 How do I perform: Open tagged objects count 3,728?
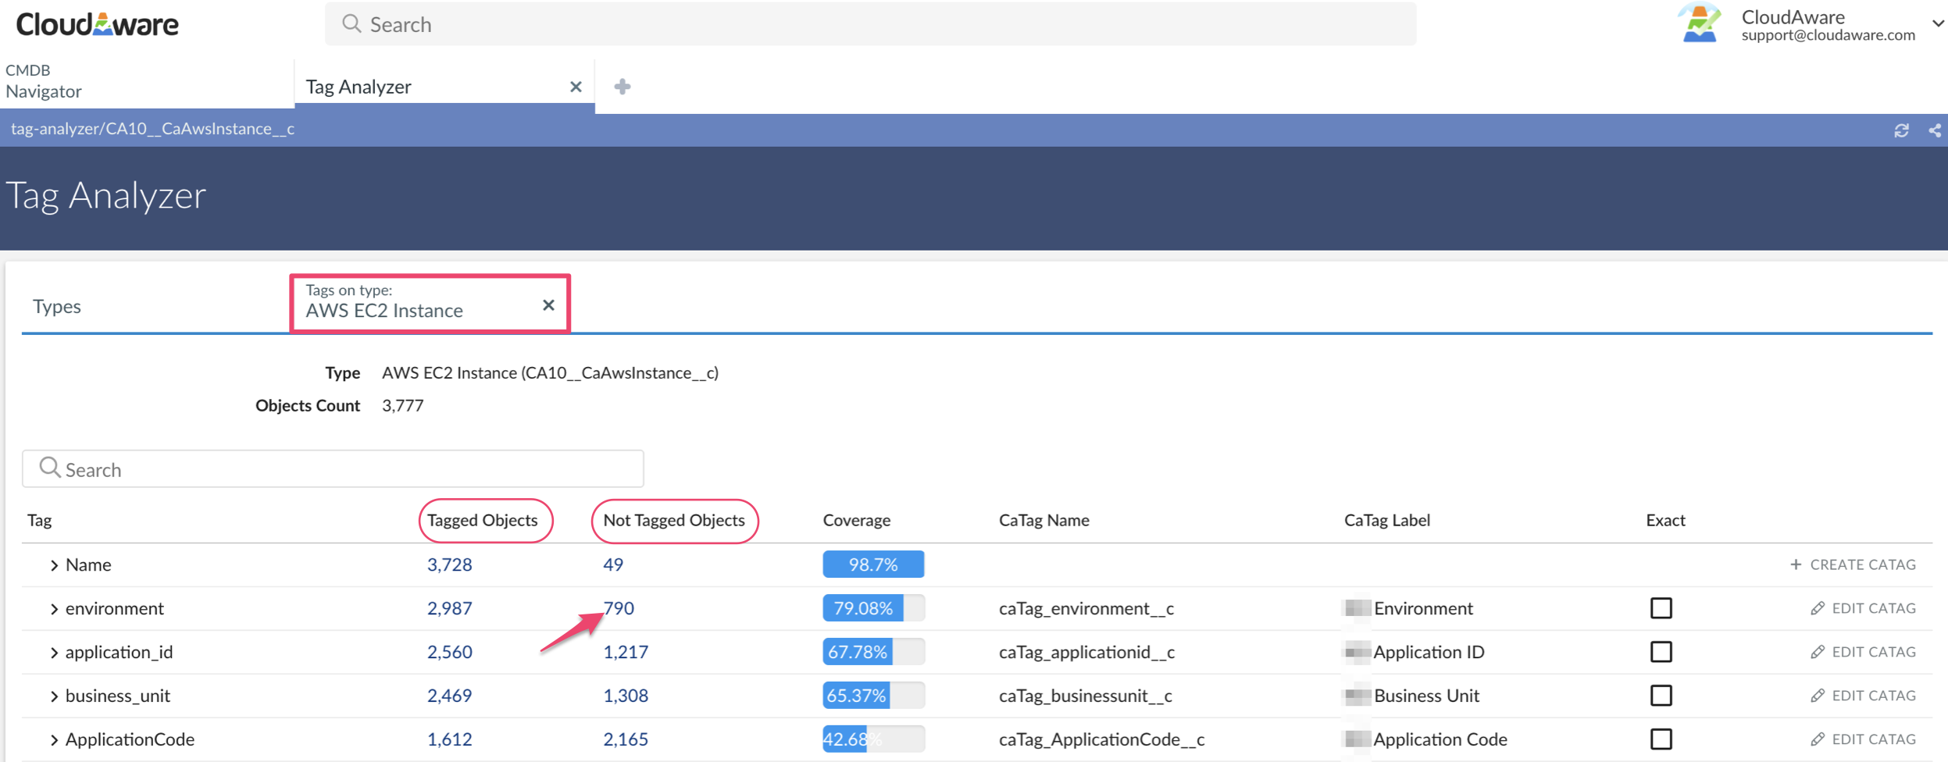(x=449, y=564)
